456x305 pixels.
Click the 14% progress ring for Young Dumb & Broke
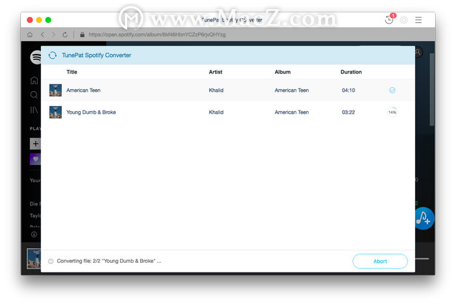(392, 112)
